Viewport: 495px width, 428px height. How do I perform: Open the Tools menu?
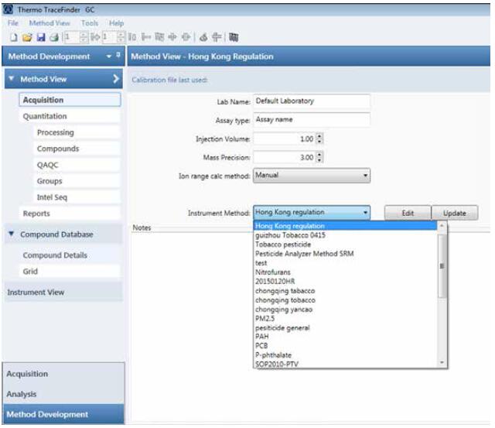90,23
